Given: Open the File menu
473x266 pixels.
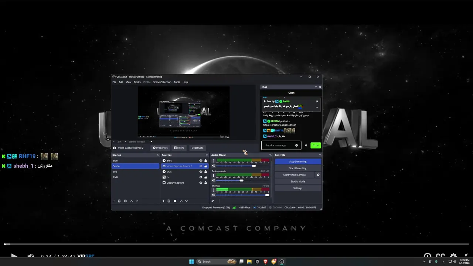Looking at the screenshot, I should click(x=114, y=82).
